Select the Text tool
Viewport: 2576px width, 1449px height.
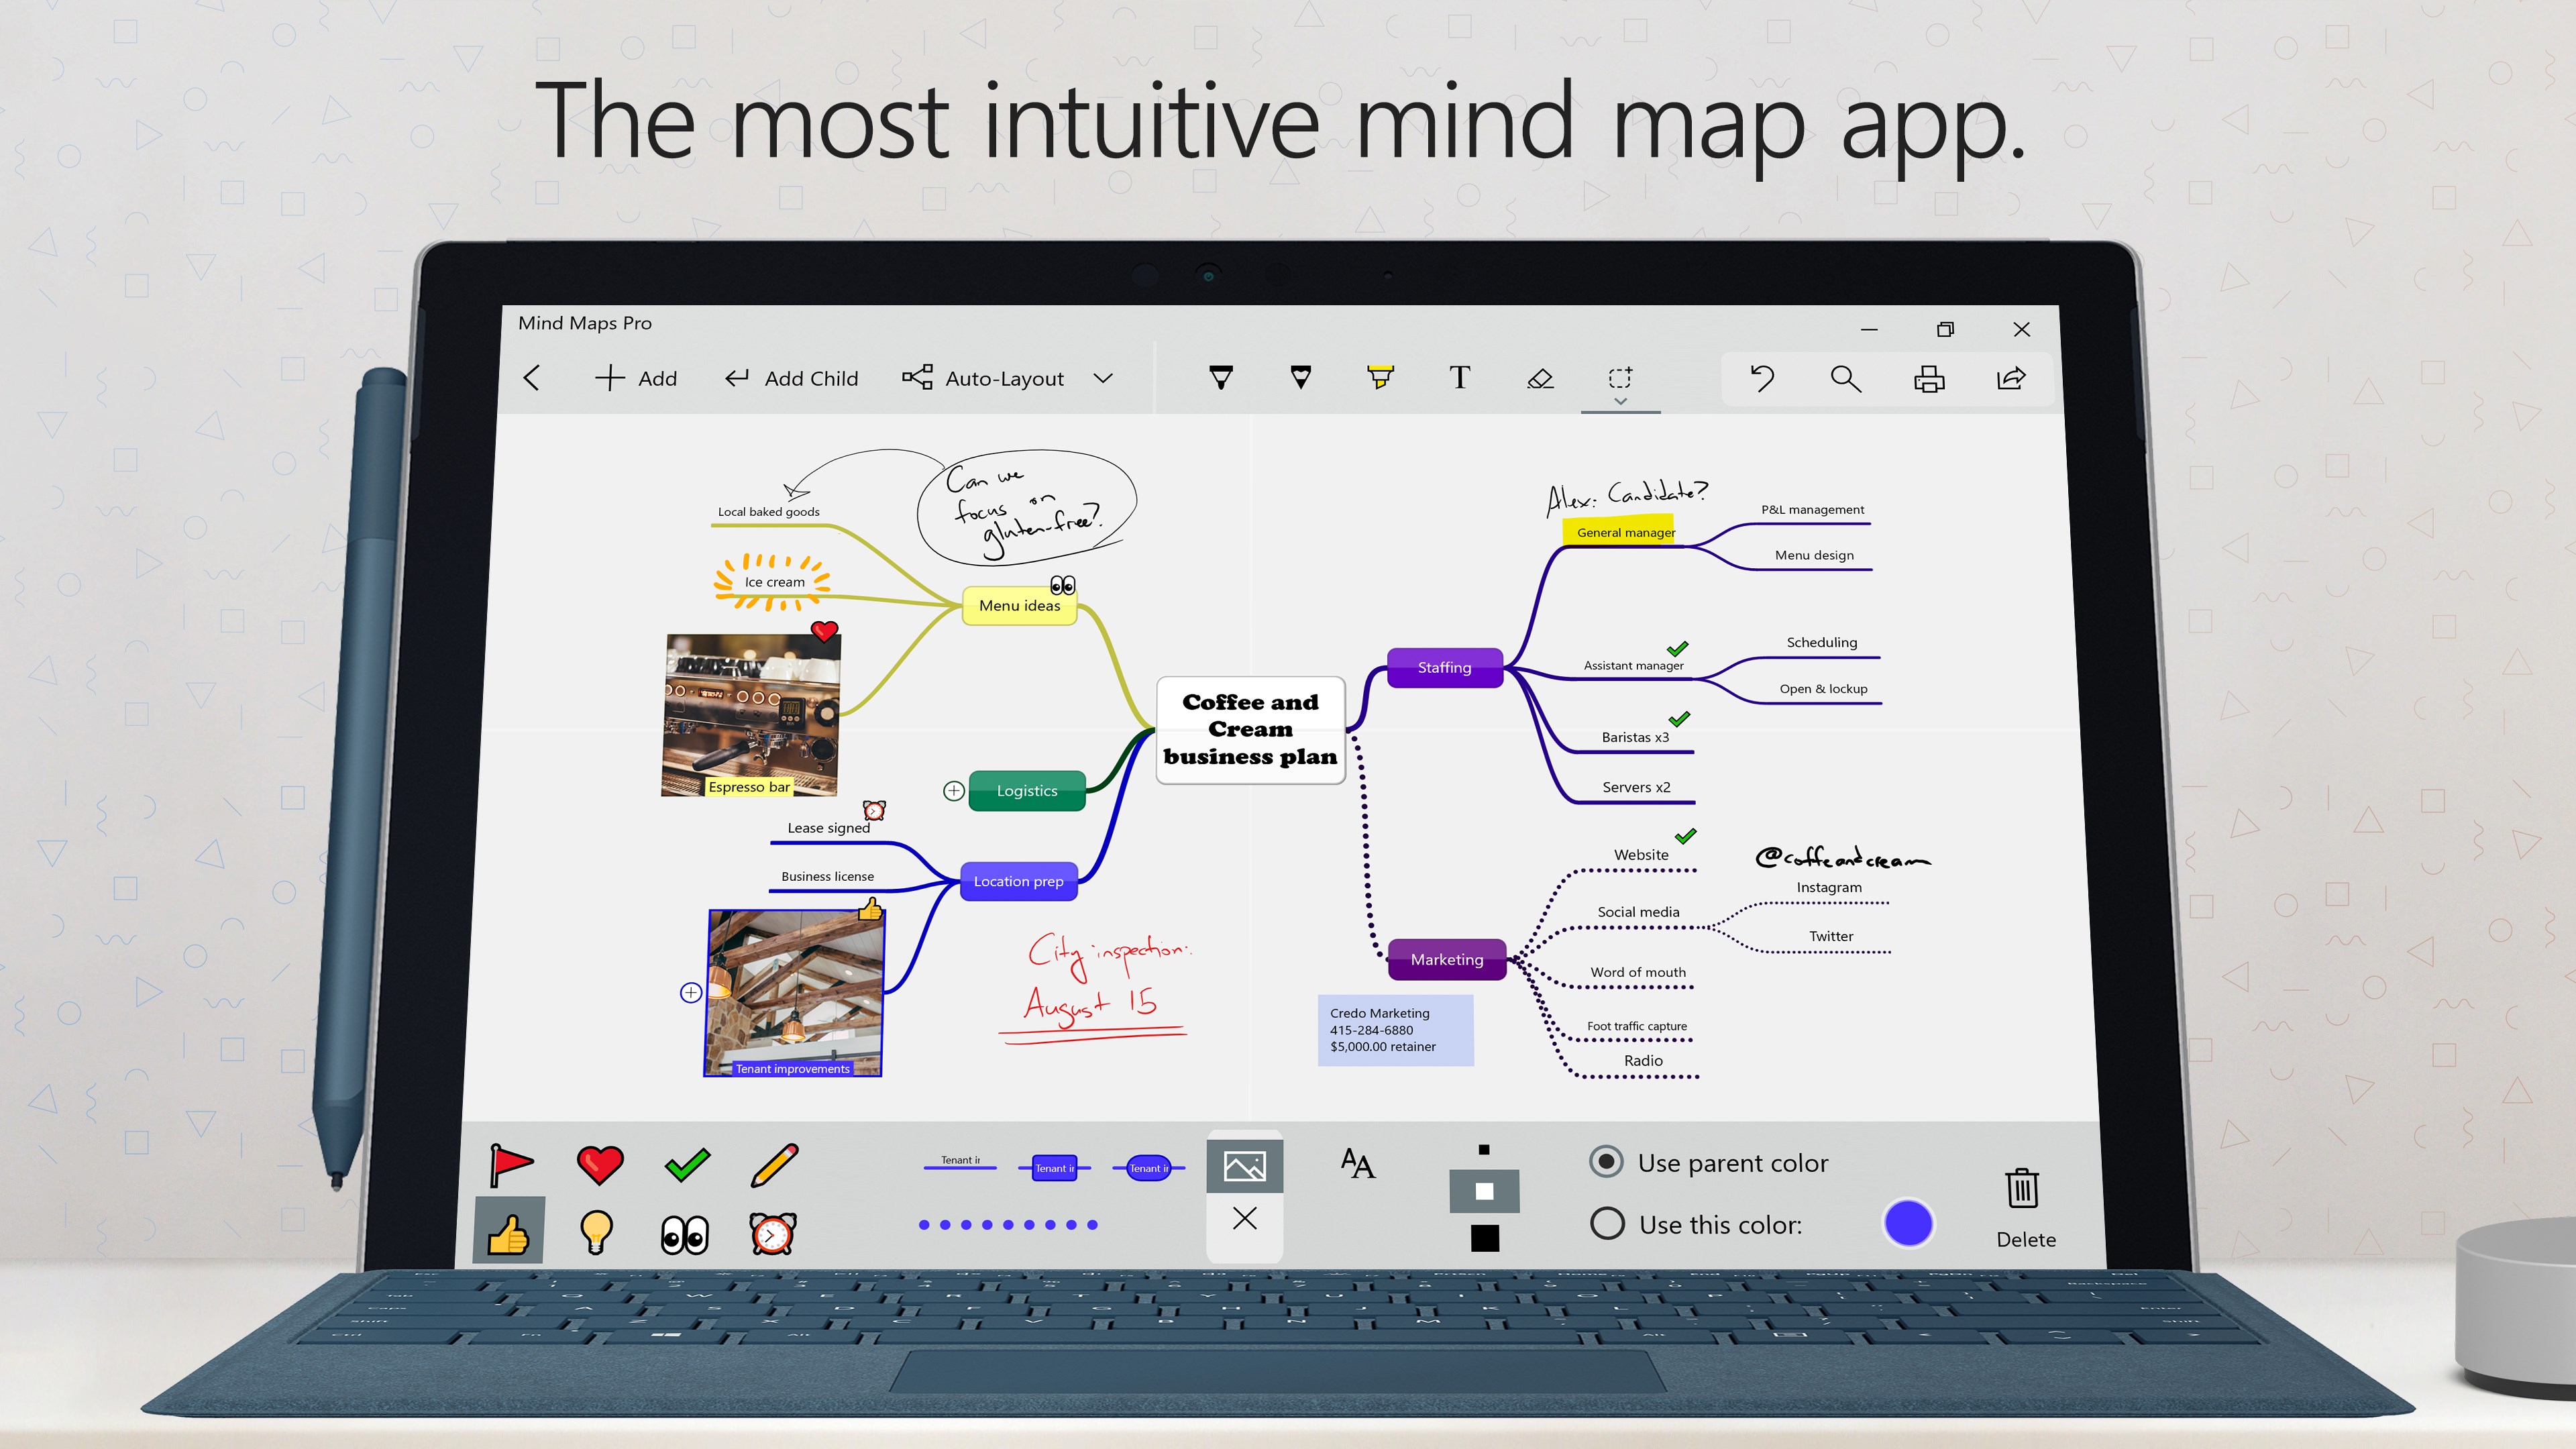[x=1460, y=378]
